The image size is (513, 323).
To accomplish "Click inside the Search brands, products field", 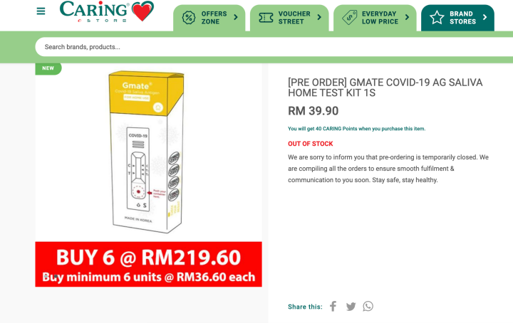I will pos(274,47).
